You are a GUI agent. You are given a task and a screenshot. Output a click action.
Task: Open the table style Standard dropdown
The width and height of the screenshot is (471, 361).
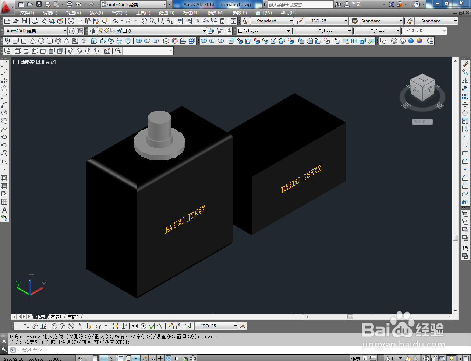pyautogui.click(x=381, y=21)
